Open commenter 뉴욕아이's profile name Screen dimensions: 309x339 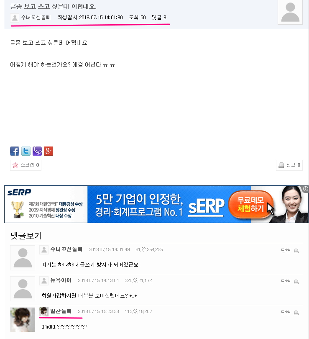61,280
